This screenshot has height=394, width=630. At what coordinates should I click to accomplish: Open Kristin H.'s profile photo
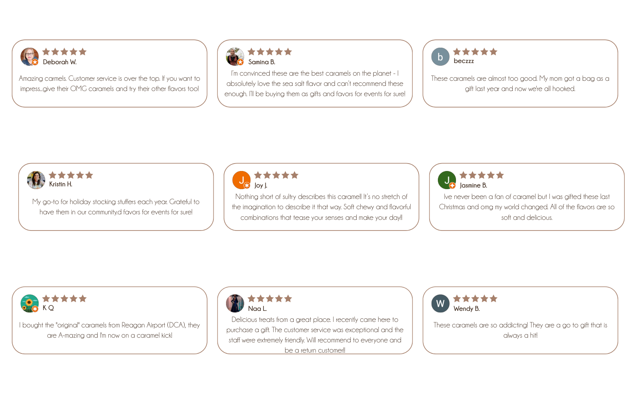[36, 180]
